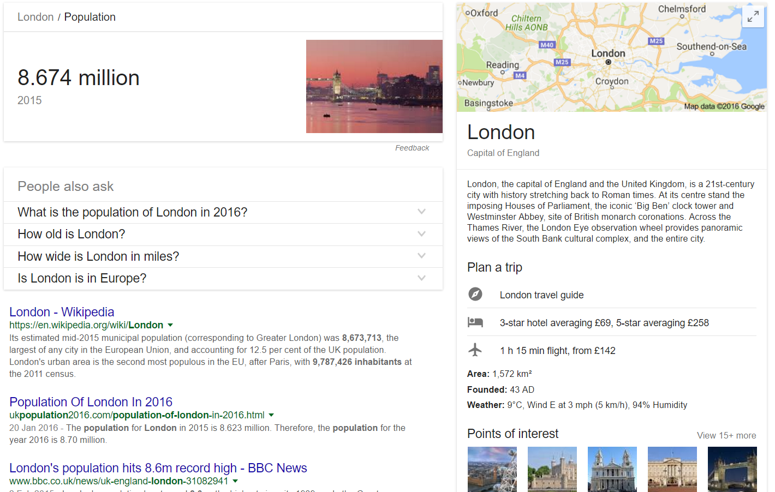The image size is (775, 492).
Task: Click the 'People also ask' heading
Action: tap(65, 187)
